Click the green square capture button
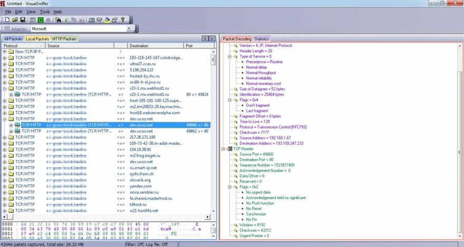Screen dimensions: 464x247 tap(41, 20)
